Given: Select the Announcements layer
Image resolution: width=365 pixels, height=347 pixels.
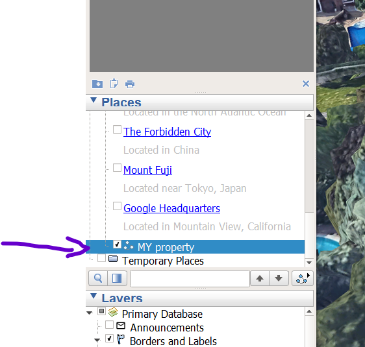Looking at the screenshot, I should click(x=167, y=328).
